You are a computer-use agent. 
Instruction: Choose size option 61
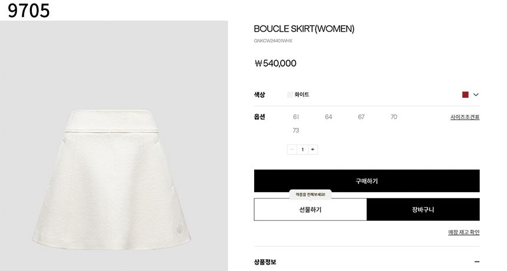click(296, 117)
